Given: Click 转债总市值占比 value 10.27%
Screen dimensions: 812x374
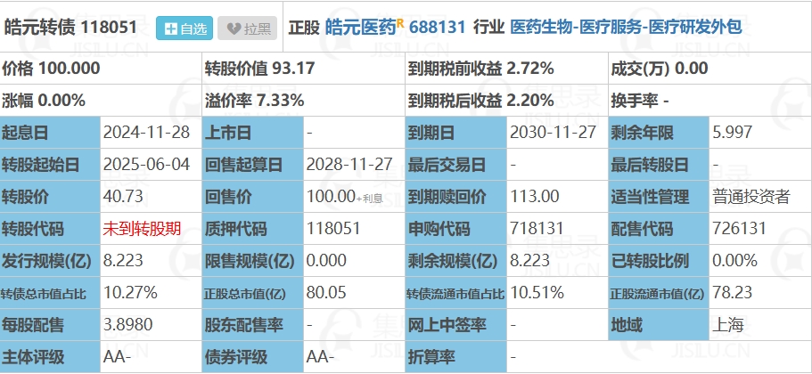Looking at the screenshot, I should tap(130, 292).
